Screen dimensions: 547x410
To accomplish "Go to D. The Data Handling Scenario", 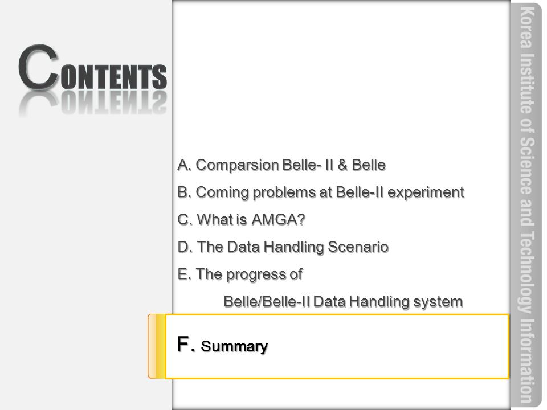I will point(283,247).
